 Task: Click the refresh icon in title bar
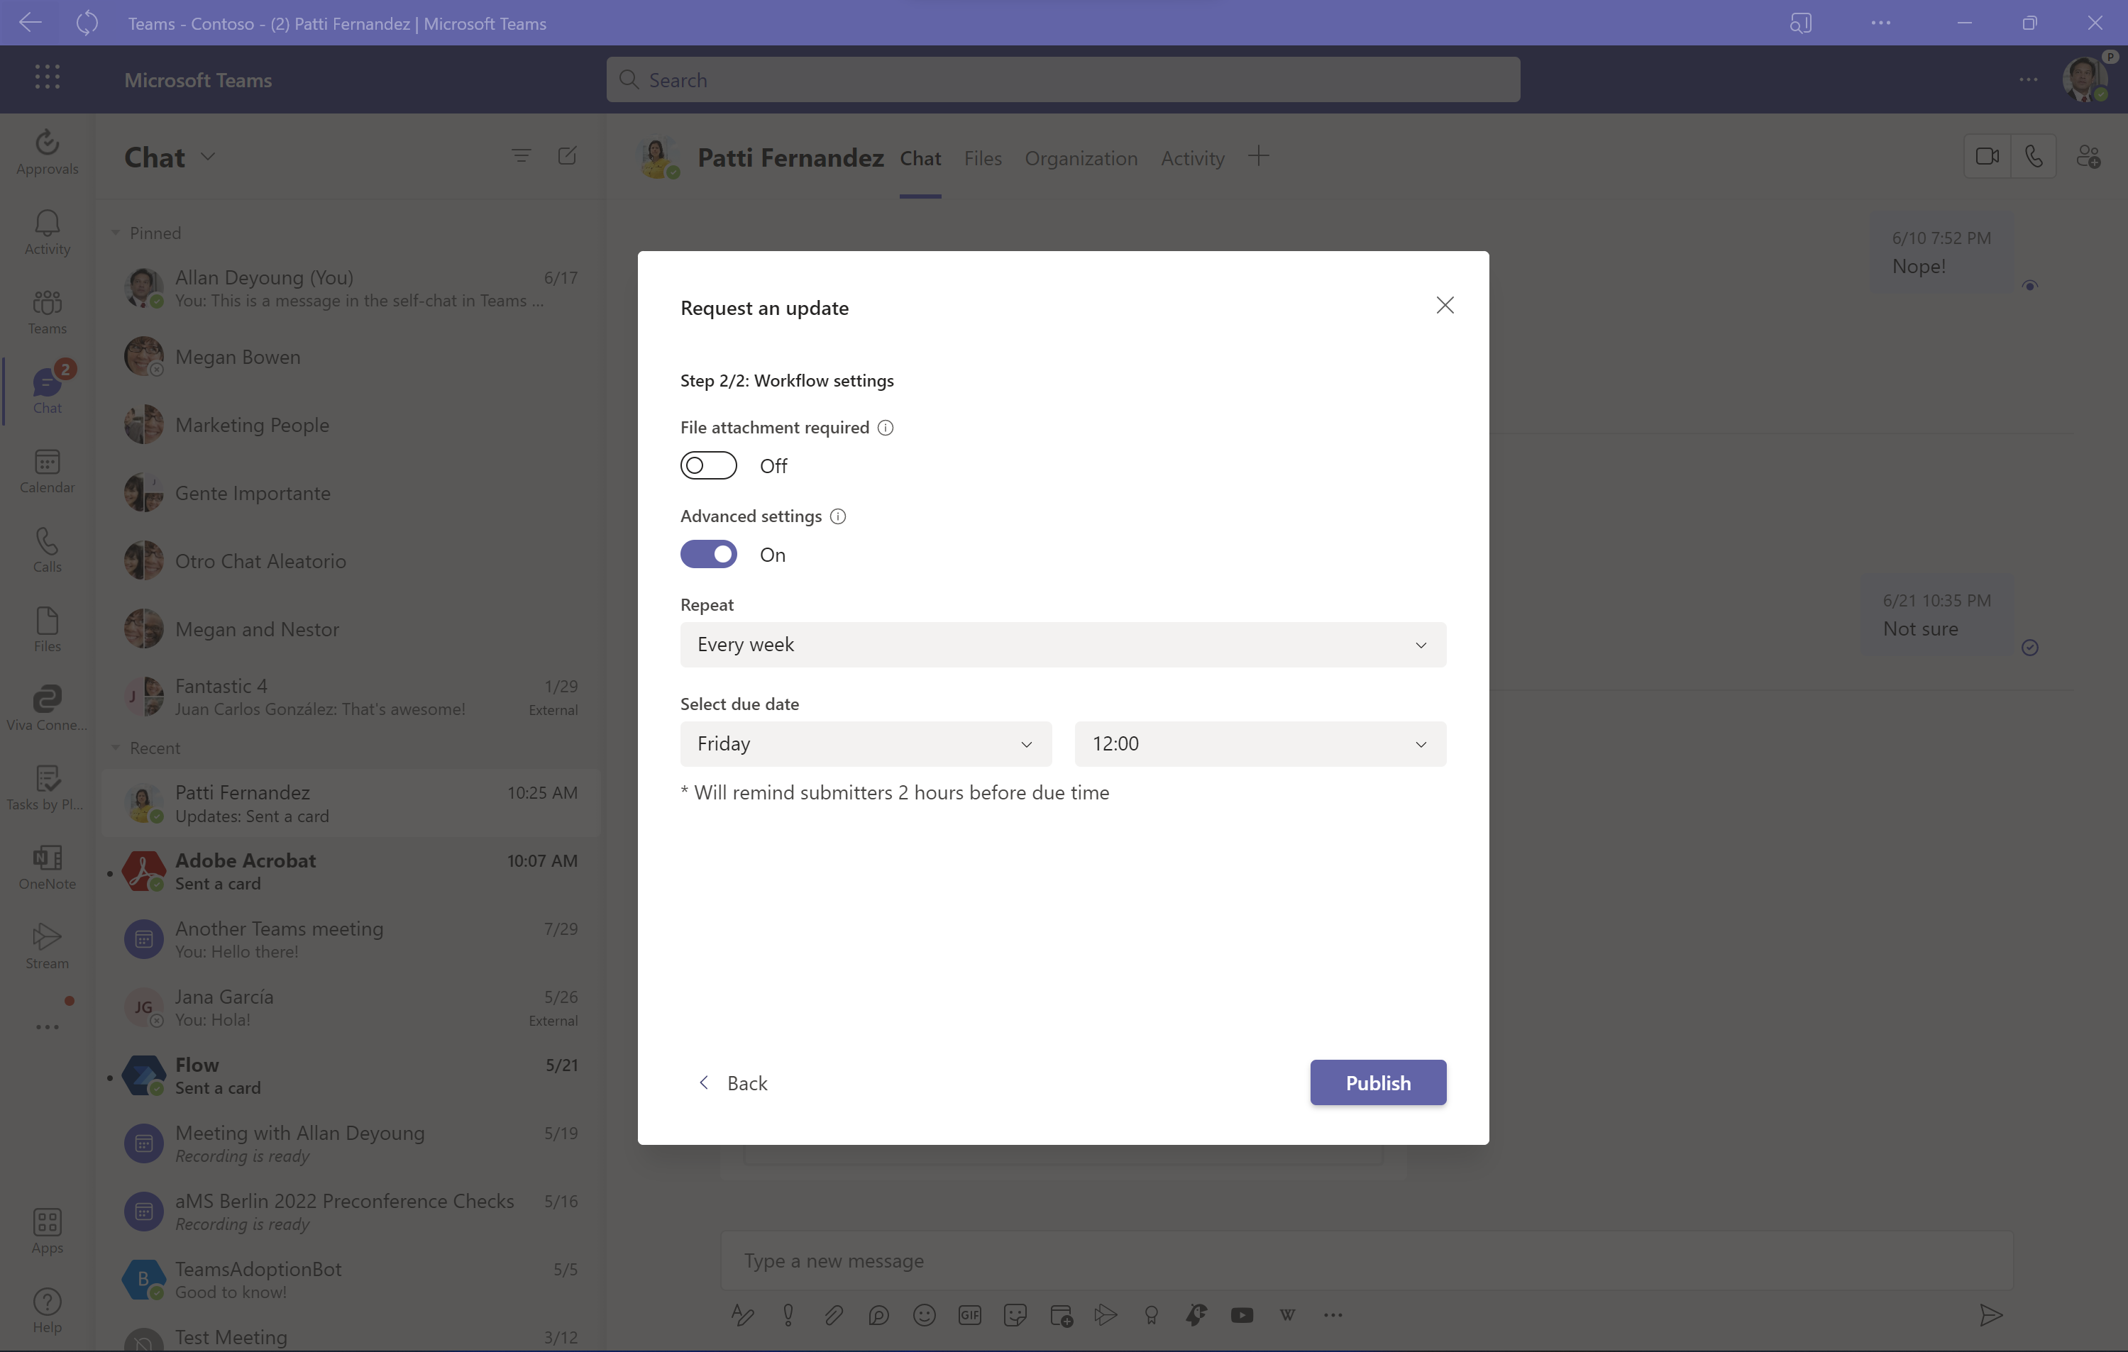pyautogui.click(x=87, y=23)
